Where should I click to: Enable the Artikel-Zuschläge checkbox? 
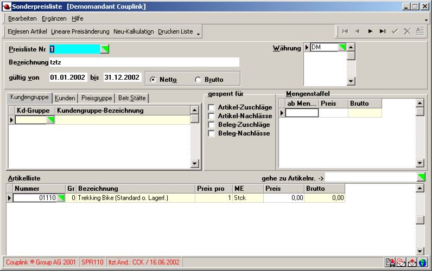[x=212, y=107]
